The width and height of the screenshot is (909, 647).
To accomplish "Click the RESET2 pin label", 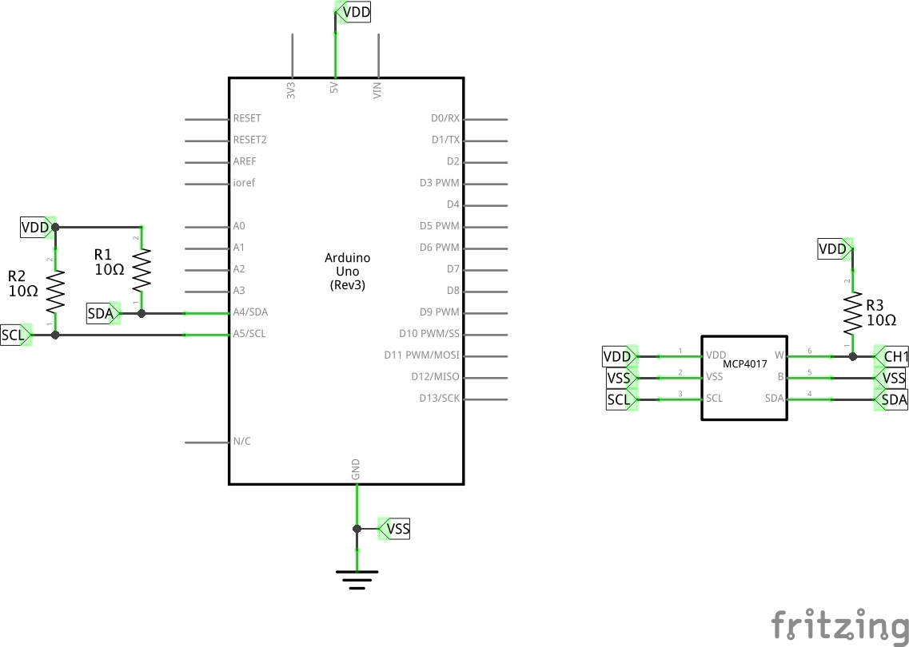I will pyautogui.click(x=250, y=140).
